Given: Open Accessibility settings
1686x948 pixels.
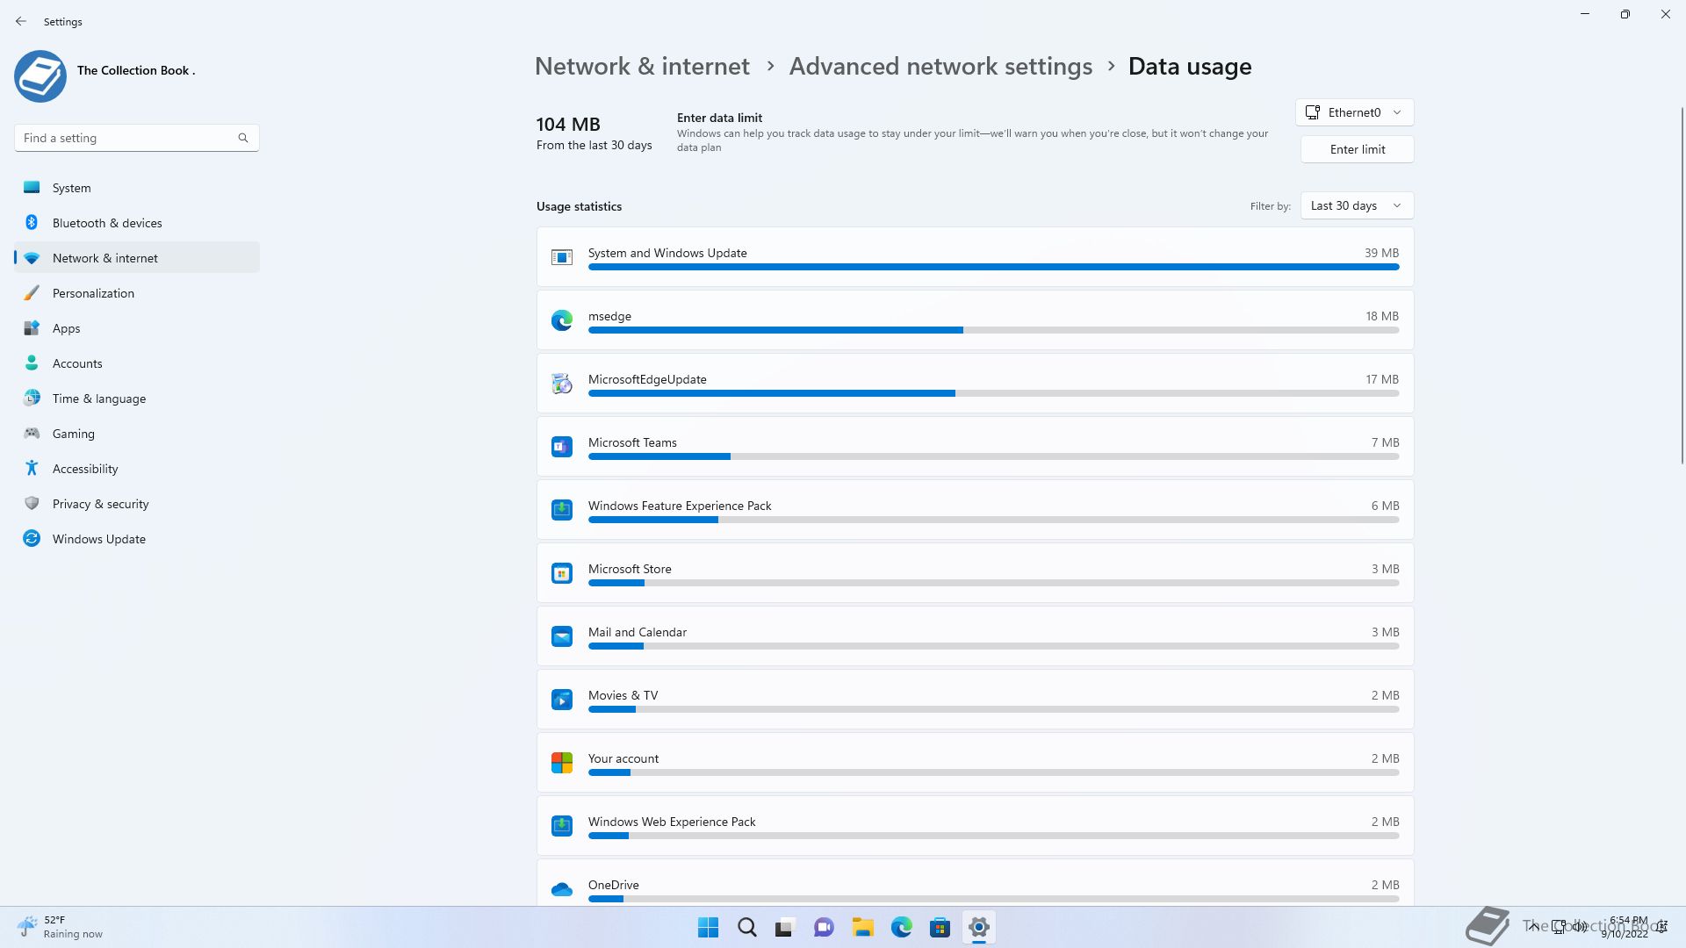Looking at the screenshot, I should pos(137,469).
